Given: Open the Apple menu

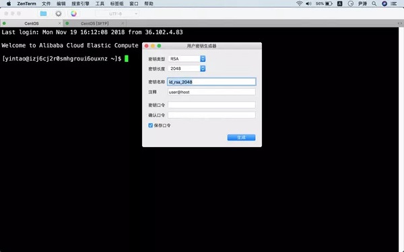Looking at the screenshot, I should point(9,3).
